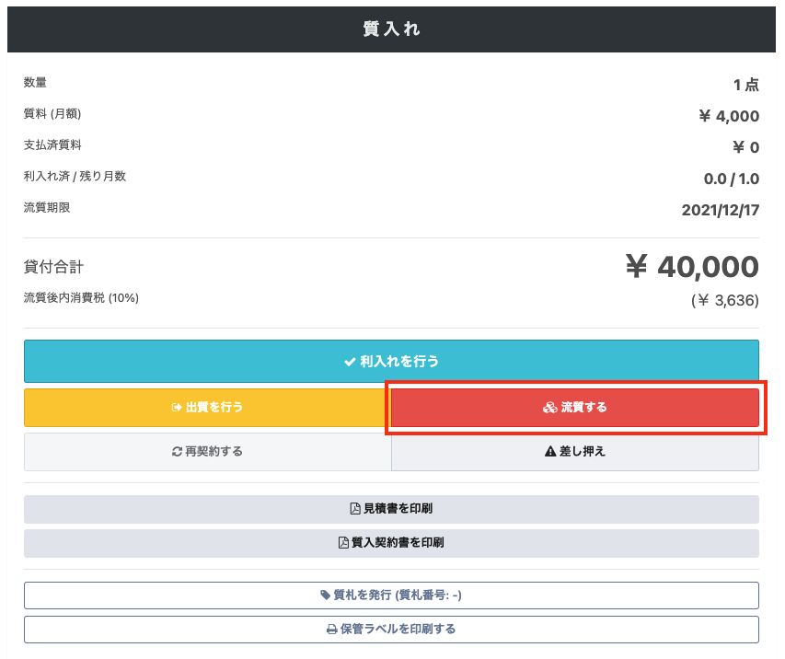Click the 支払済質料 value ¥0

[x=745, y=147]
